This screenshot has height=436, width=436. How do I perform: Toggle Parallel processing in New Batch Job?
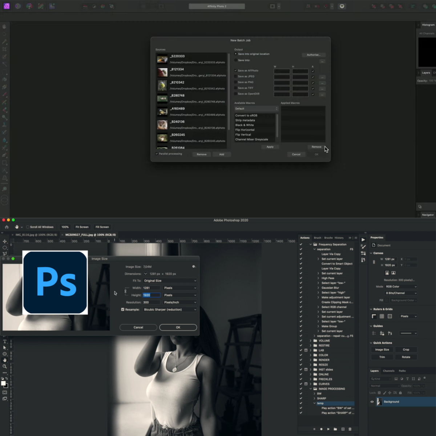157,154
